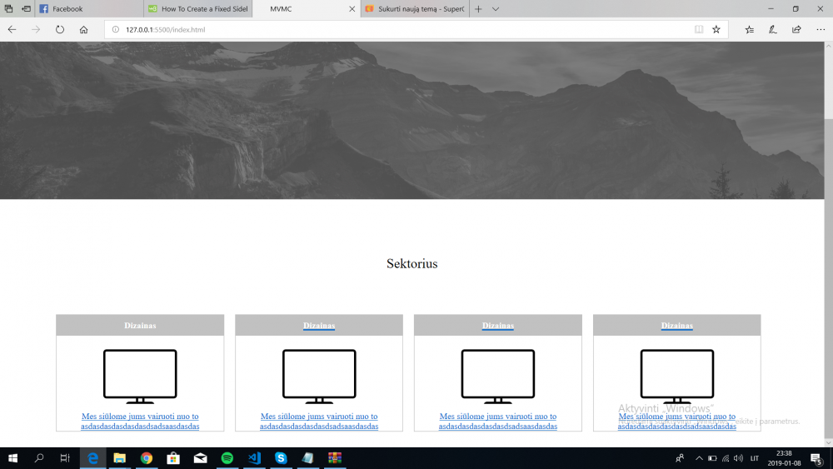Refresh the current page

[x=59, y=30]
